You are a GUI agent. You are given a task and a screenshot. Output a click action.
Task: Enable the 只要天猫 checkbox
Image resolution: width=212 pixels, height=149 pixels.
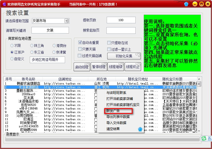click(x=80, y=49)
